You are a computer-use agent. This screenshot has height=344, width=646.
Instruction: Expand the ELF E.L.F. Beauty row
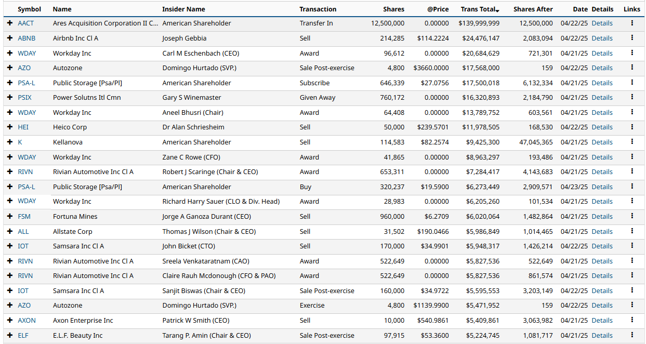[10, 335]
